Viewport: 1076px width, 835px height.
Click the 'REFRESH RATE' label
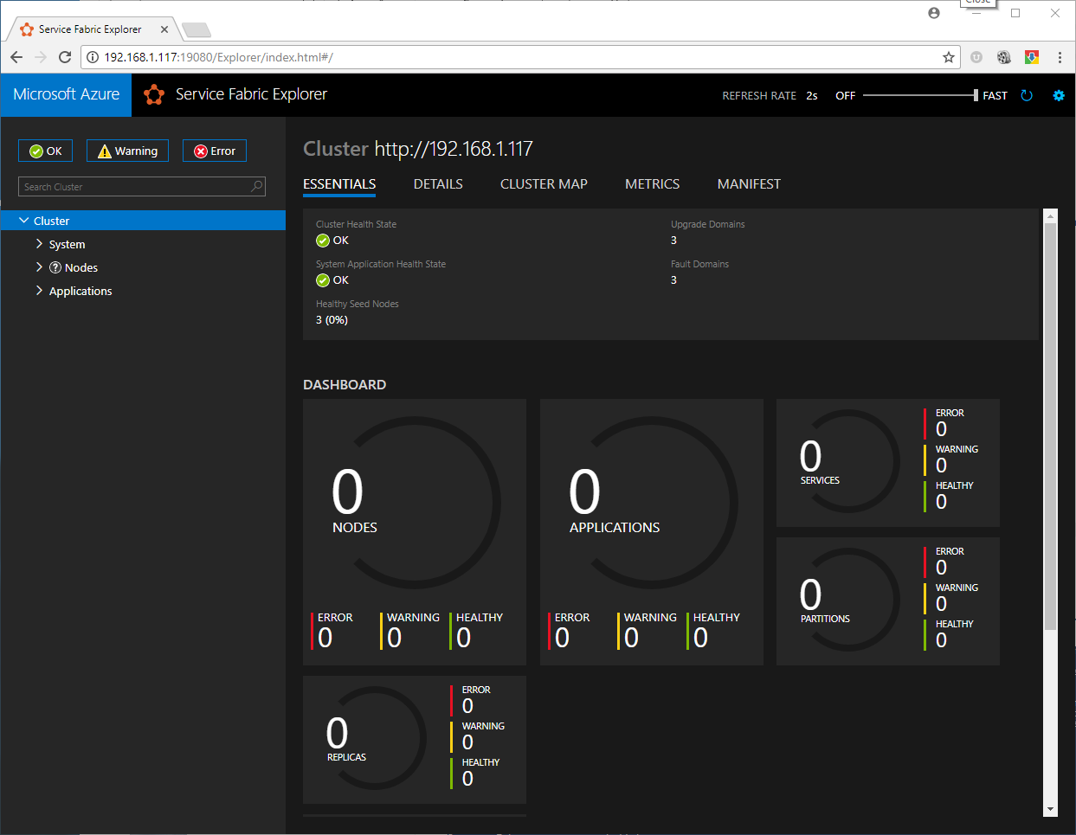tap(759, 96)
